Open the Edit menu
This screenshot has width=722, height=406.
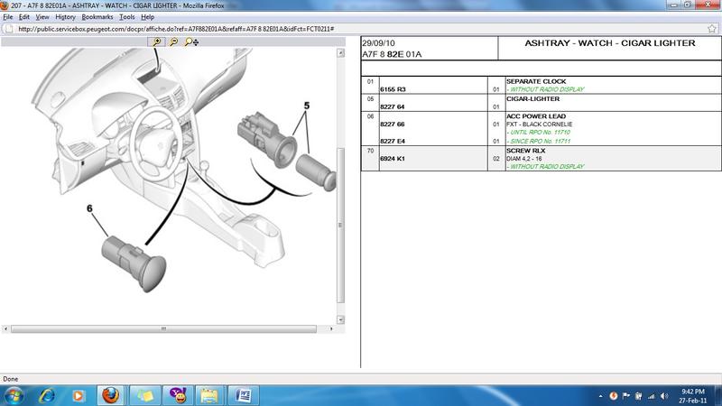pyautogui.click(x=24, y=17)
